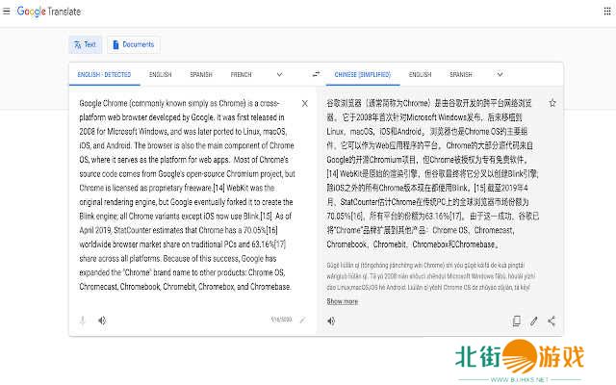This screenshot has width=616, height=385.
Task: Expand the target language list
Action: pyautogui.click(x=508, y=74)
